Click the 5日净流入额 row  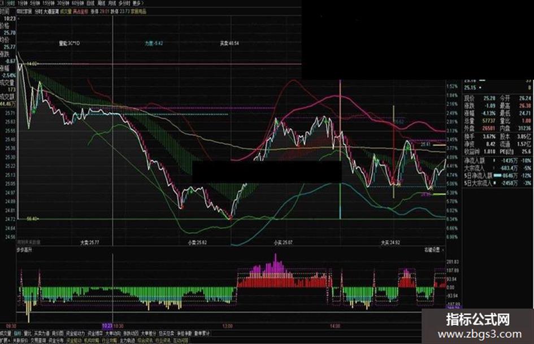coord(498,176)
